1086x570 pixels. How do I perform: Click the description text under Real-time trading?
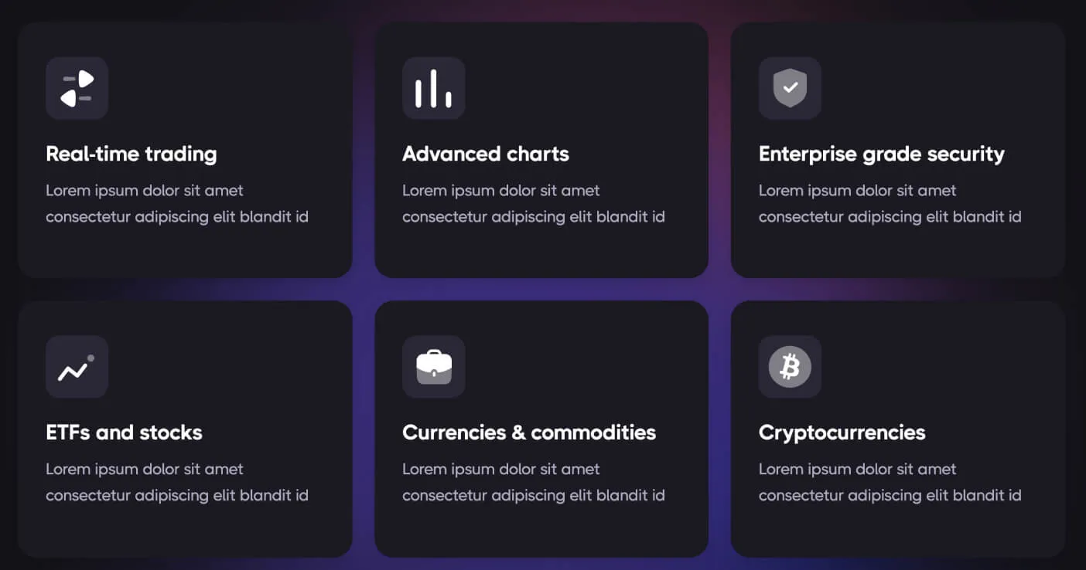pos(177,203)
